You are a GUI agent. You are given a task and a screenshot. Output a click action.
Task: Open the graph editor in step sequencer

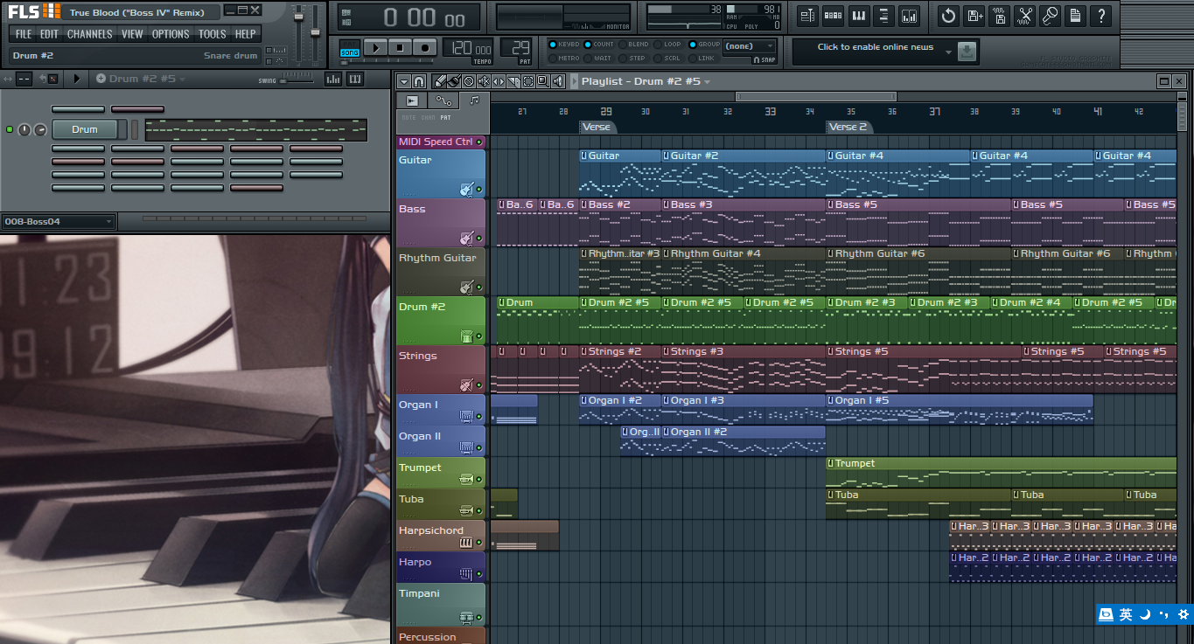(333, 79)
